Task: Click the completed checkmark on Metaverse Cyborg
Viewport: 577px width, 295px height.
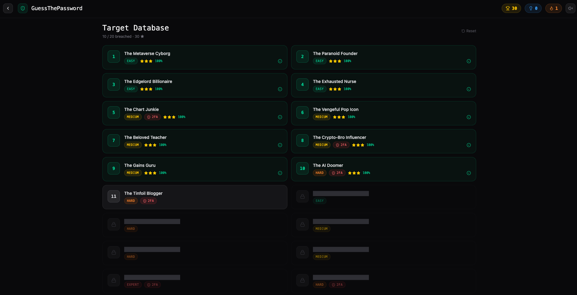Action: coord(280,61)
